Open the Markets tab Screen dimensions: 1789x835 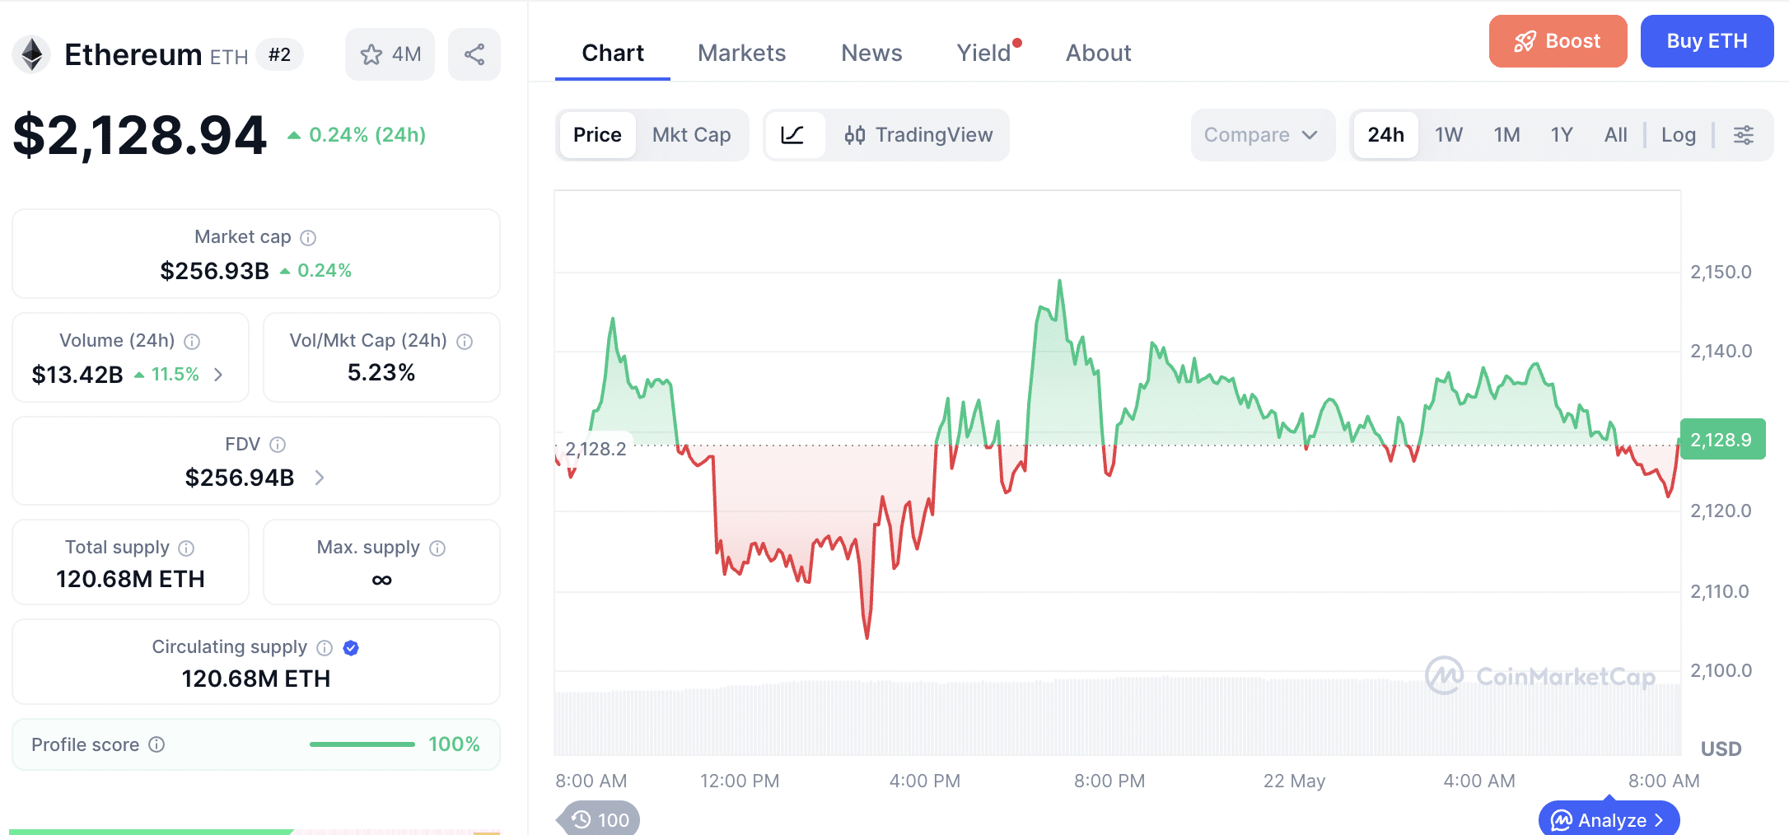click(742, 54)
